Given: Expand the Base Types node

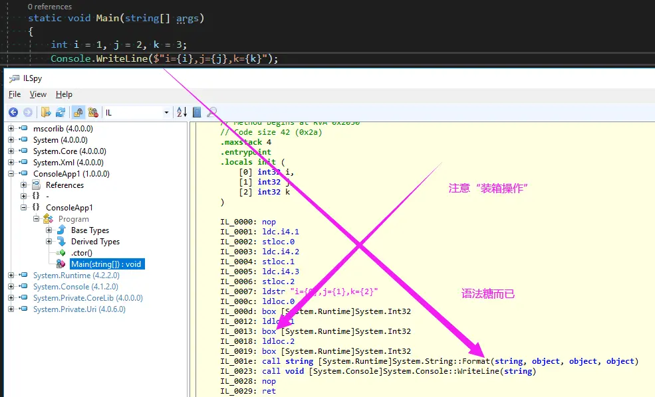Looking at the screenshot, I should click(49, 230).
